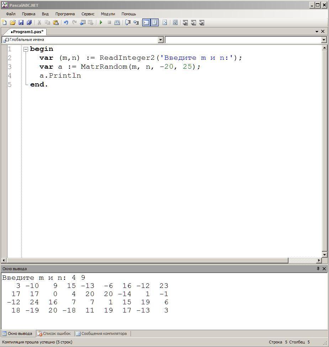The height and width of the screenshot is (347, 329).
Task: Navigate forward with the grayed arrow icon
Action: coord(91,22)
